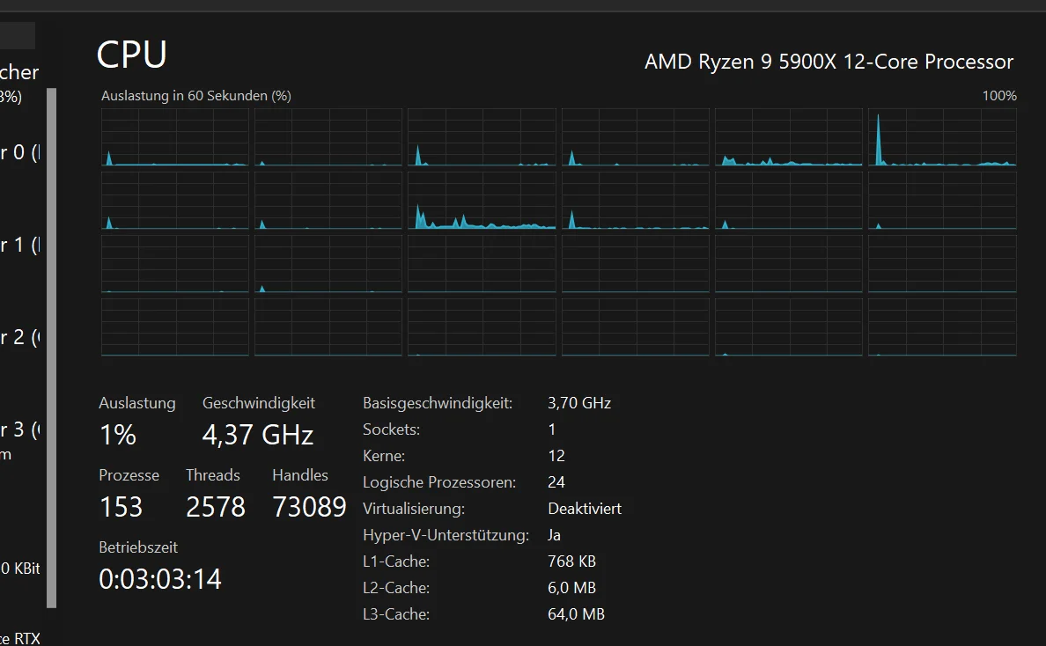Select the core graph with the tallest spike

pos(942,137)
